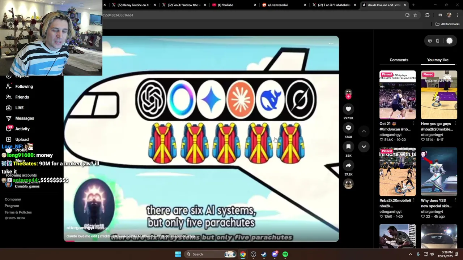This screenshot has width=463, height=260.
Task: Open options for 'Here you go guys' card
Action: [x=455, y=124]
